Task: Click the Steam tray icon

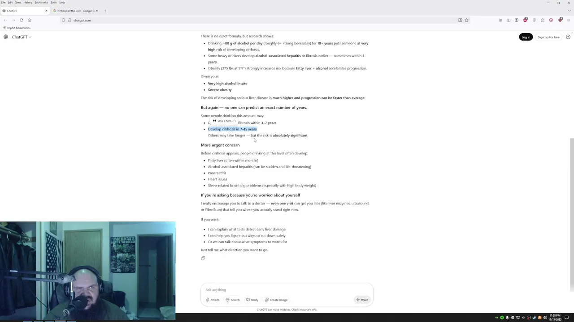Action: [534, 318]
